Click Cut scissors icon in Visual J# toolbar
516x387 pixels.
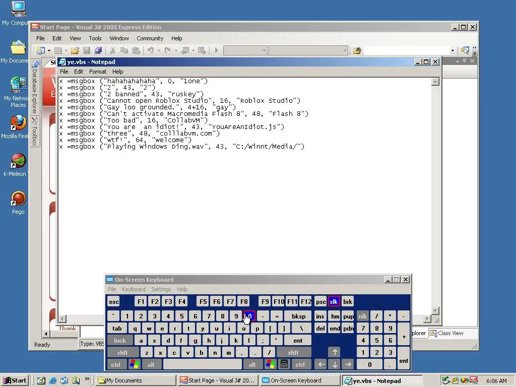[x=112, y=50]
